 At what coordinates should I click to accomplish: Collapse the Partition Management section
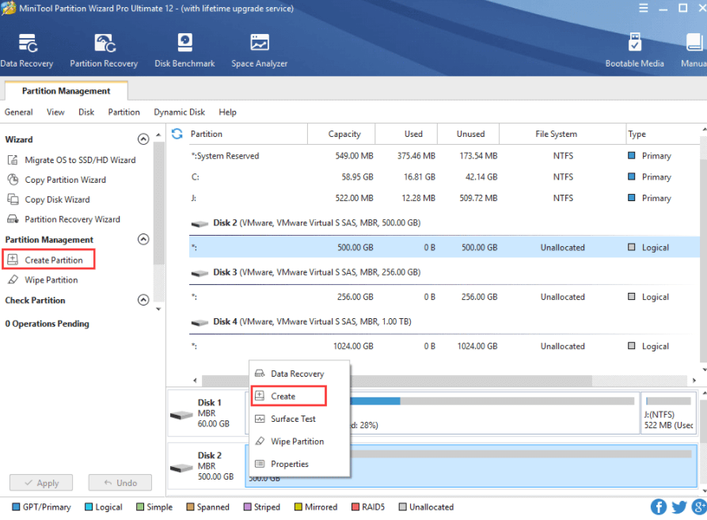[143, 239]
